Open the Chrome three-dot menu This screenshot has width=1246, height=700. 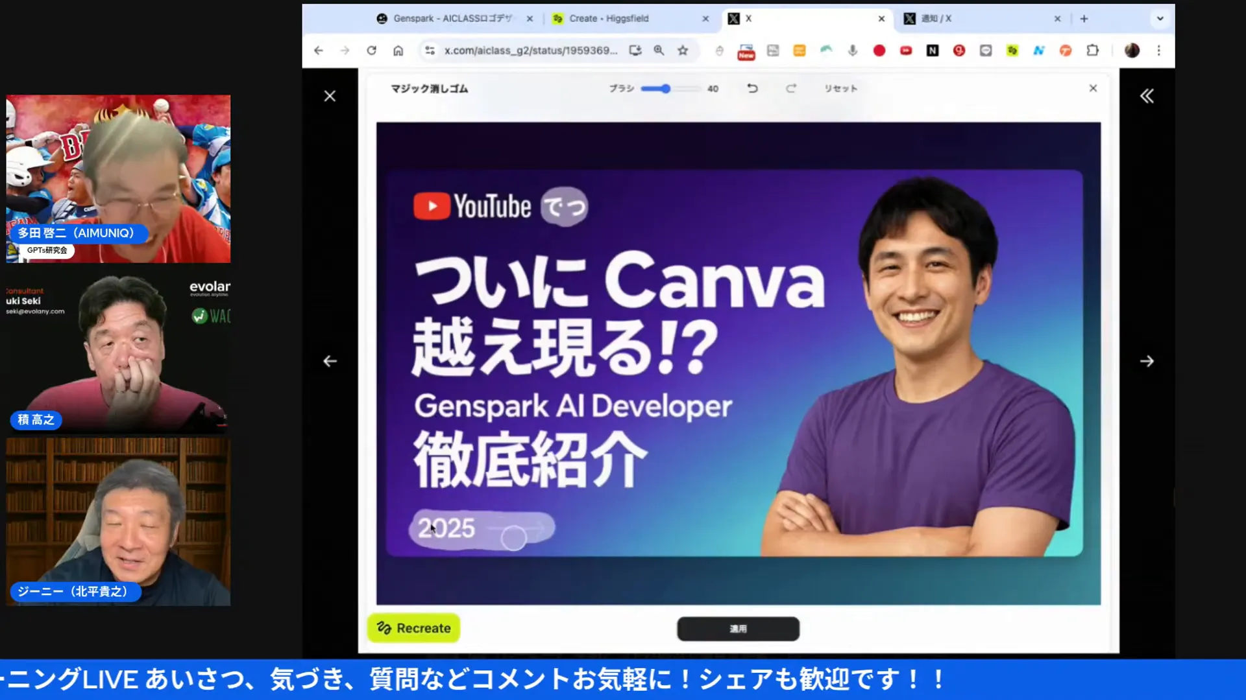pos(1159,51)
